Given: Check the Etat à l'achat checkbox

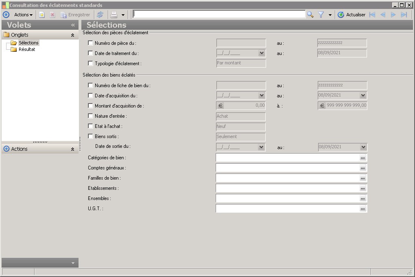Looking at the screenshot, I should [90, 126].
